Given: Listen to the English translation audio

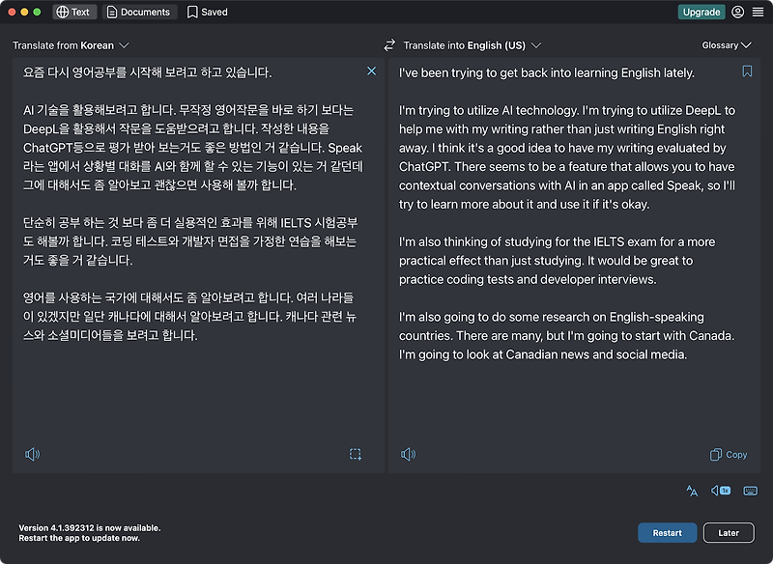Looking at the screenshot, I should [408, 454].
